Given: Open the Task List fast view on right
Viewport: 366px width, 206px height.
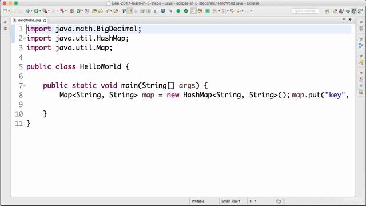Looking at the screenshot, I should pos(361,29).
